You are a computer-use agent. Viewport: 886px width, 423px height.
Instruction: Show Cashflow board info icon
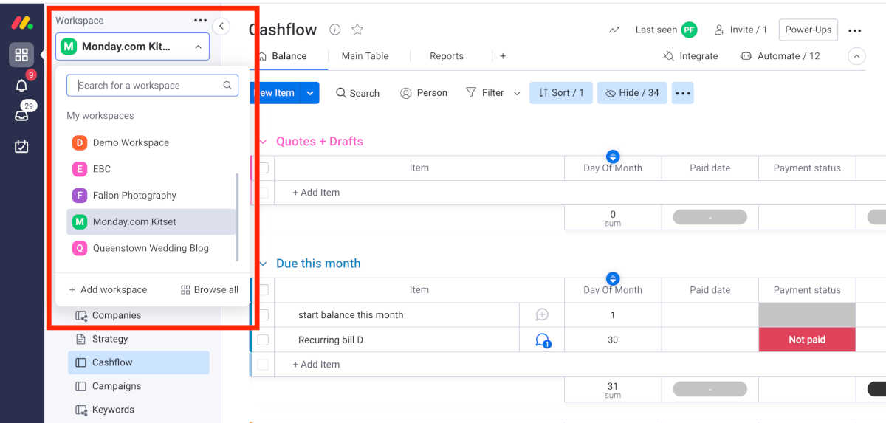(x=335, y=30)
